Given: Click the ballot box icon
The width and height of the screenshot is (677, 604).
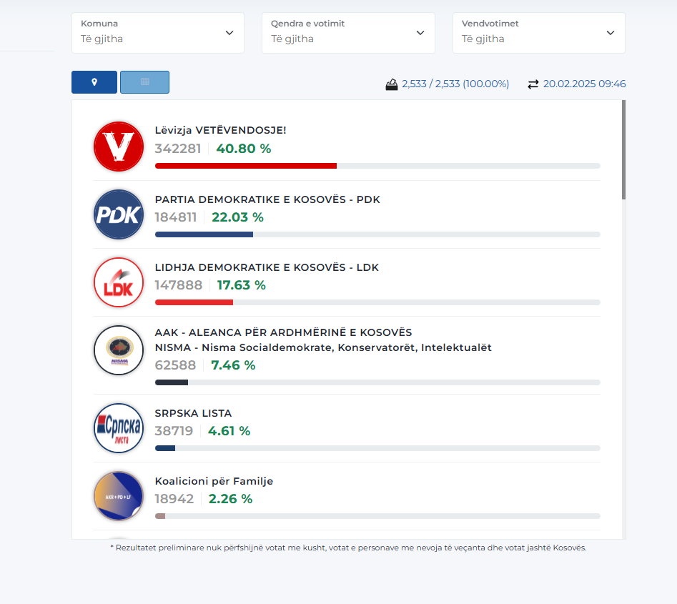Looking at the screenshot, I should coord(392,84).
